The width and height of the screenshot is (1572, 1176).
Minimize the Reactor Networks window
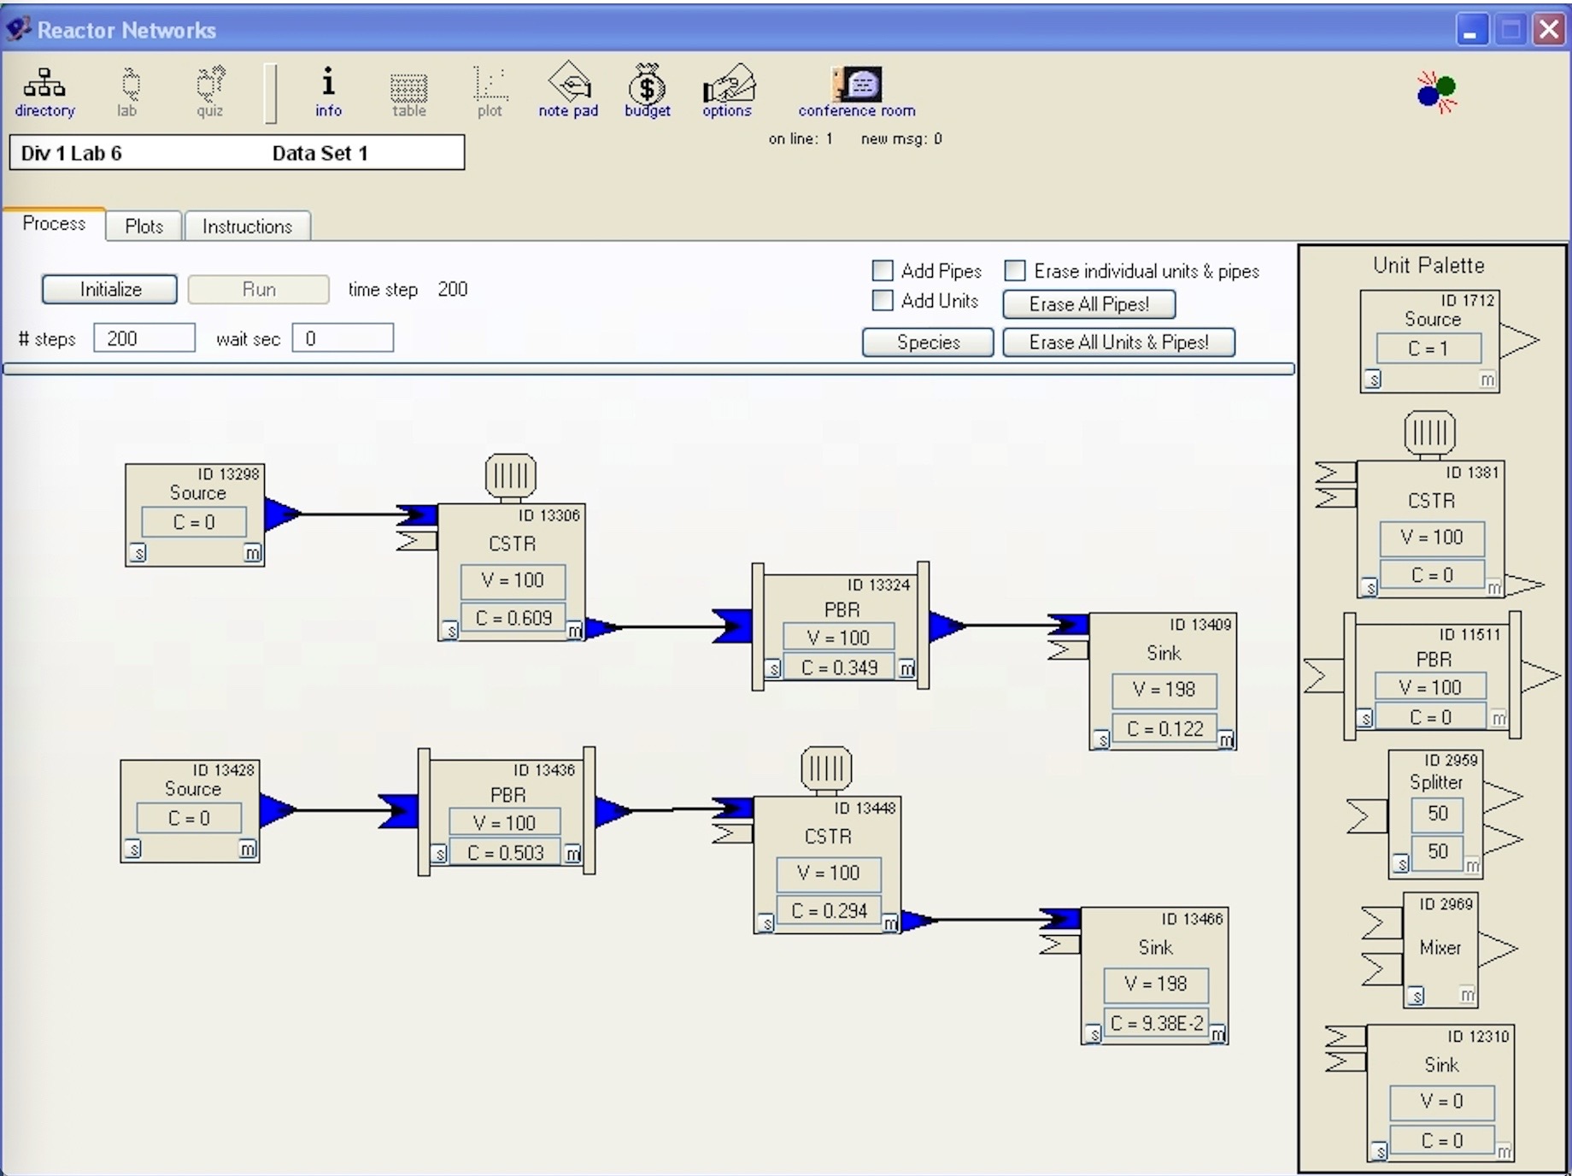pyautogui.click(x=1470, y=30)
